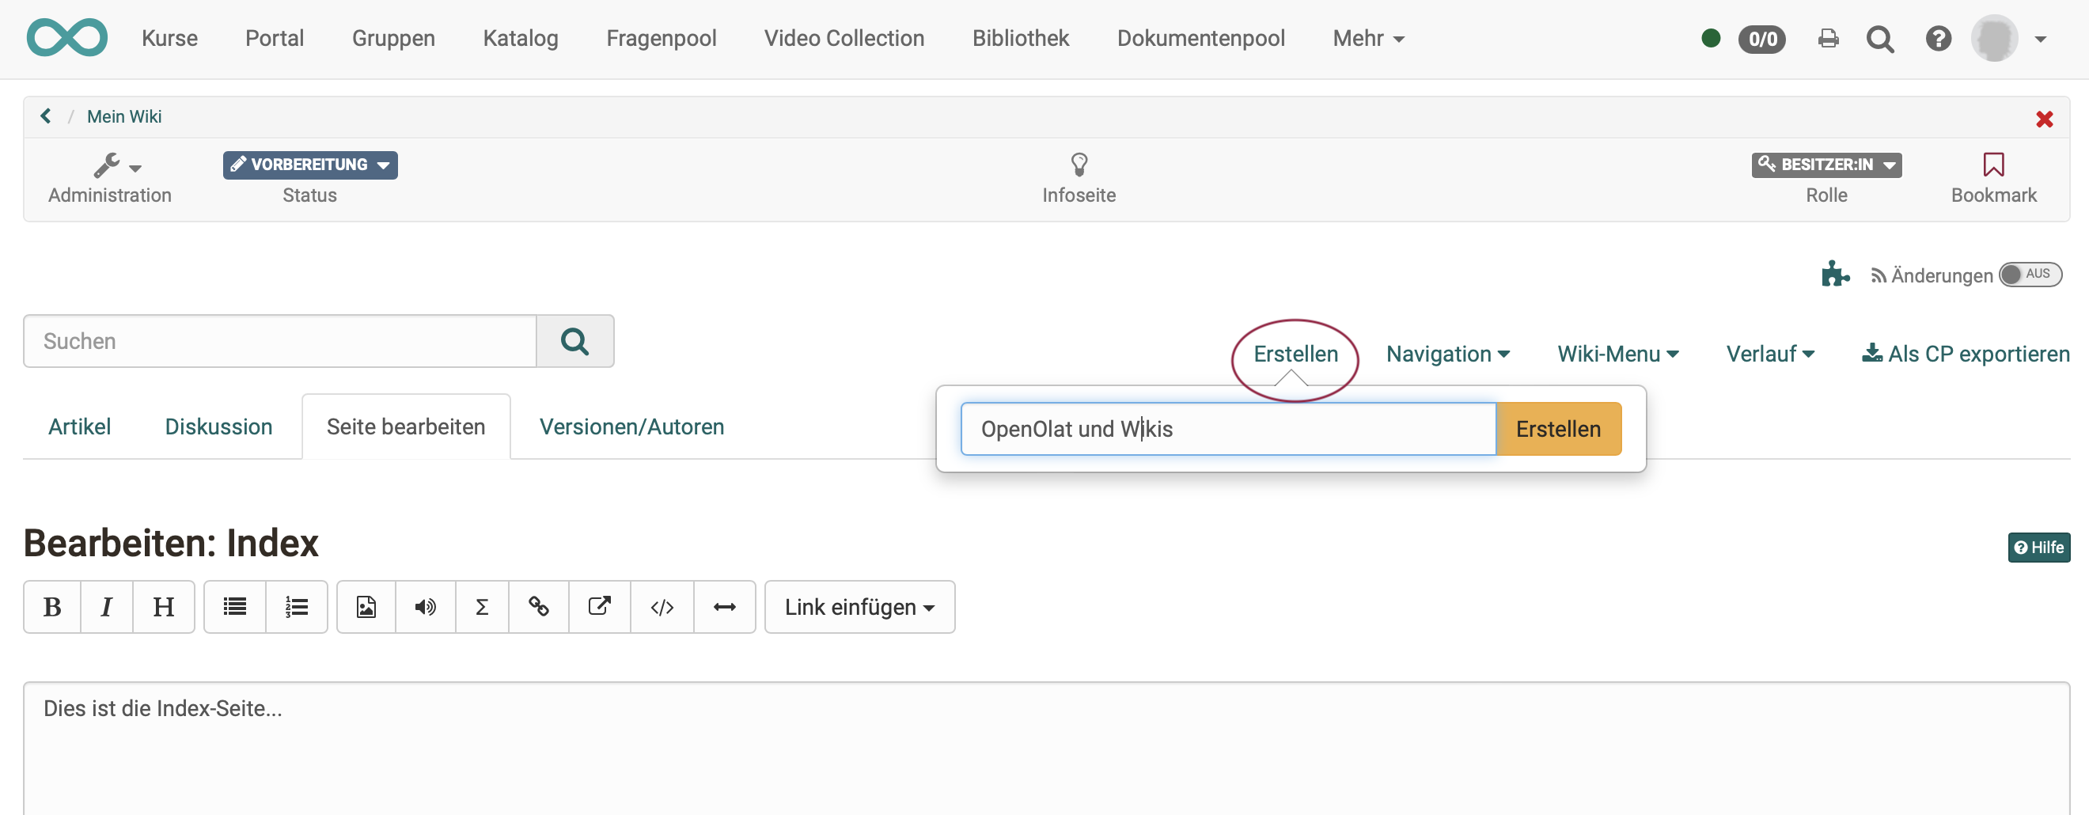This screenshot has width=2089, height=815.
Task: Apply italic formatting
Action: point(106,607)
